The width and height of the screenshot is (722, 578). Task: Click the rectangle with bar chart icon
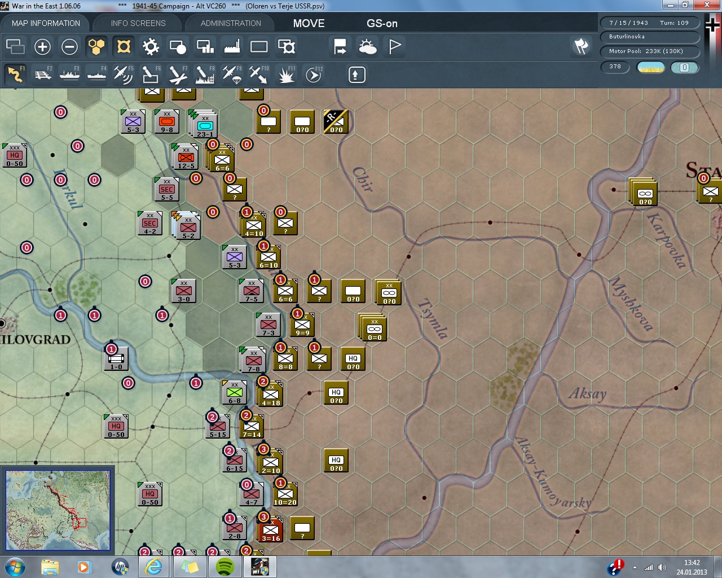pos(205,46)
